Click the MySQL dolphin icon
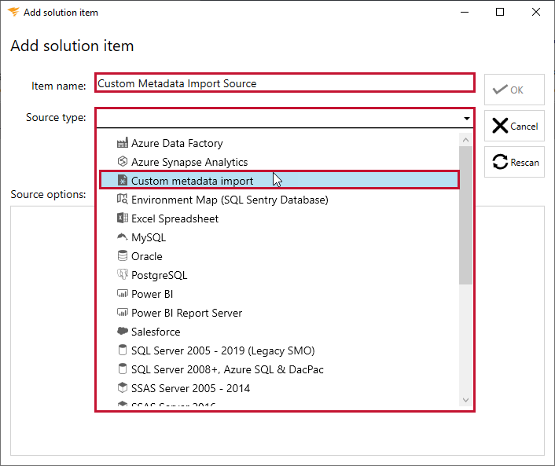 122,237
